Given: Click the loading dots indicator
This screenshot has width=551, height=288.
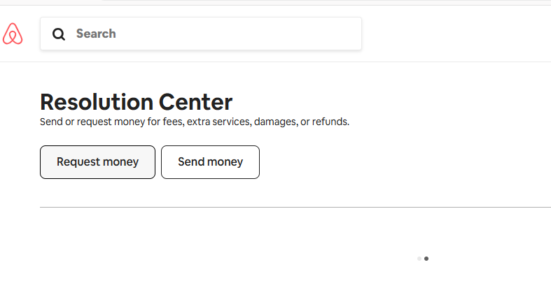Looking at the screenshot, I should pyautogui.click(x=423, y=259).
